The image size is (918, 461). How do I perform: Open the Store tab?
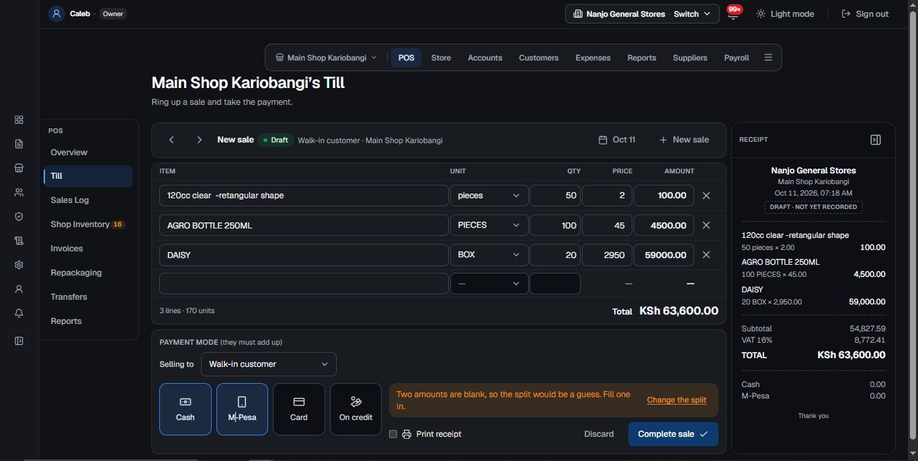click(441, 58)
